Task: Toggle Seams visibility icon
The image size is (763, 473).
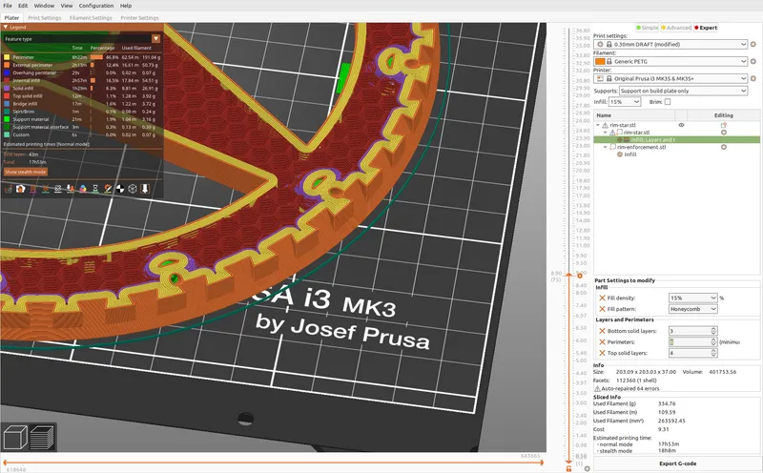Action: [58, 189]
